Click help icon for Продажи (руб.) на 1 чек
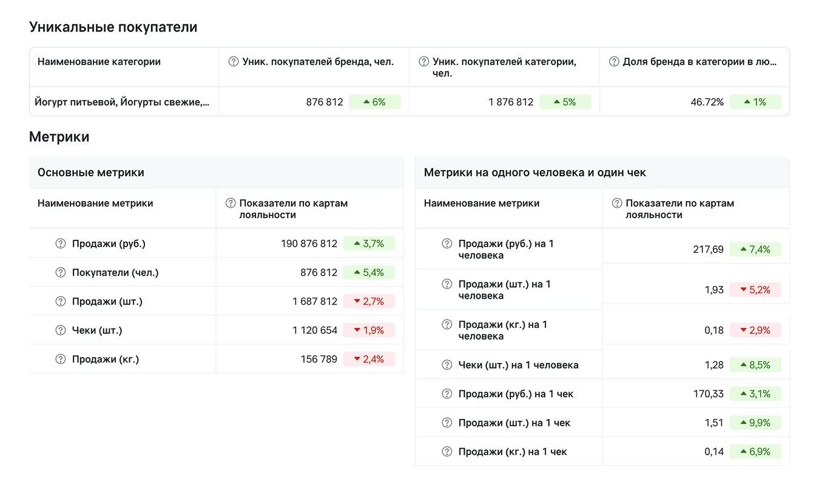This screenshot has height=484, width=819. pos(447,394)
